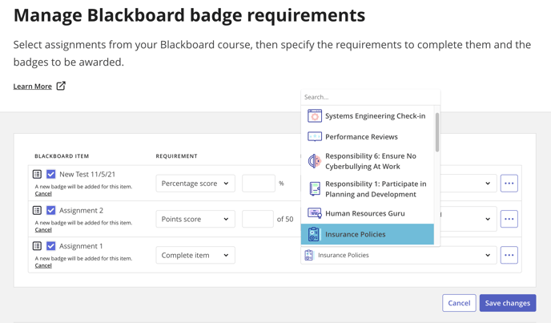Select Human Resources Guru from the badge list

tap(368, 213)
